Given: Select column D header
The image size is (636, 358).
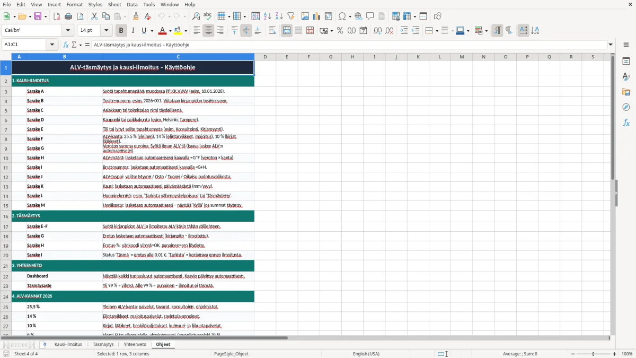Looking at the screenshot, I should (265, 57).
